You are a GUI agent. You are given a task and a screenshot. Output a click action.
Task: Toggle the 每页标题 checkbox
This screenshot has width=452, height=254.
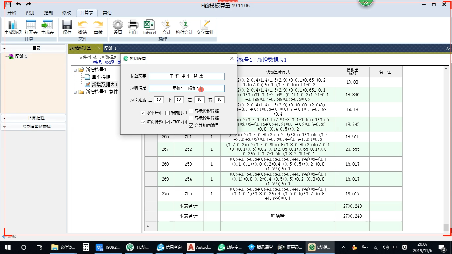coord(143,122)
